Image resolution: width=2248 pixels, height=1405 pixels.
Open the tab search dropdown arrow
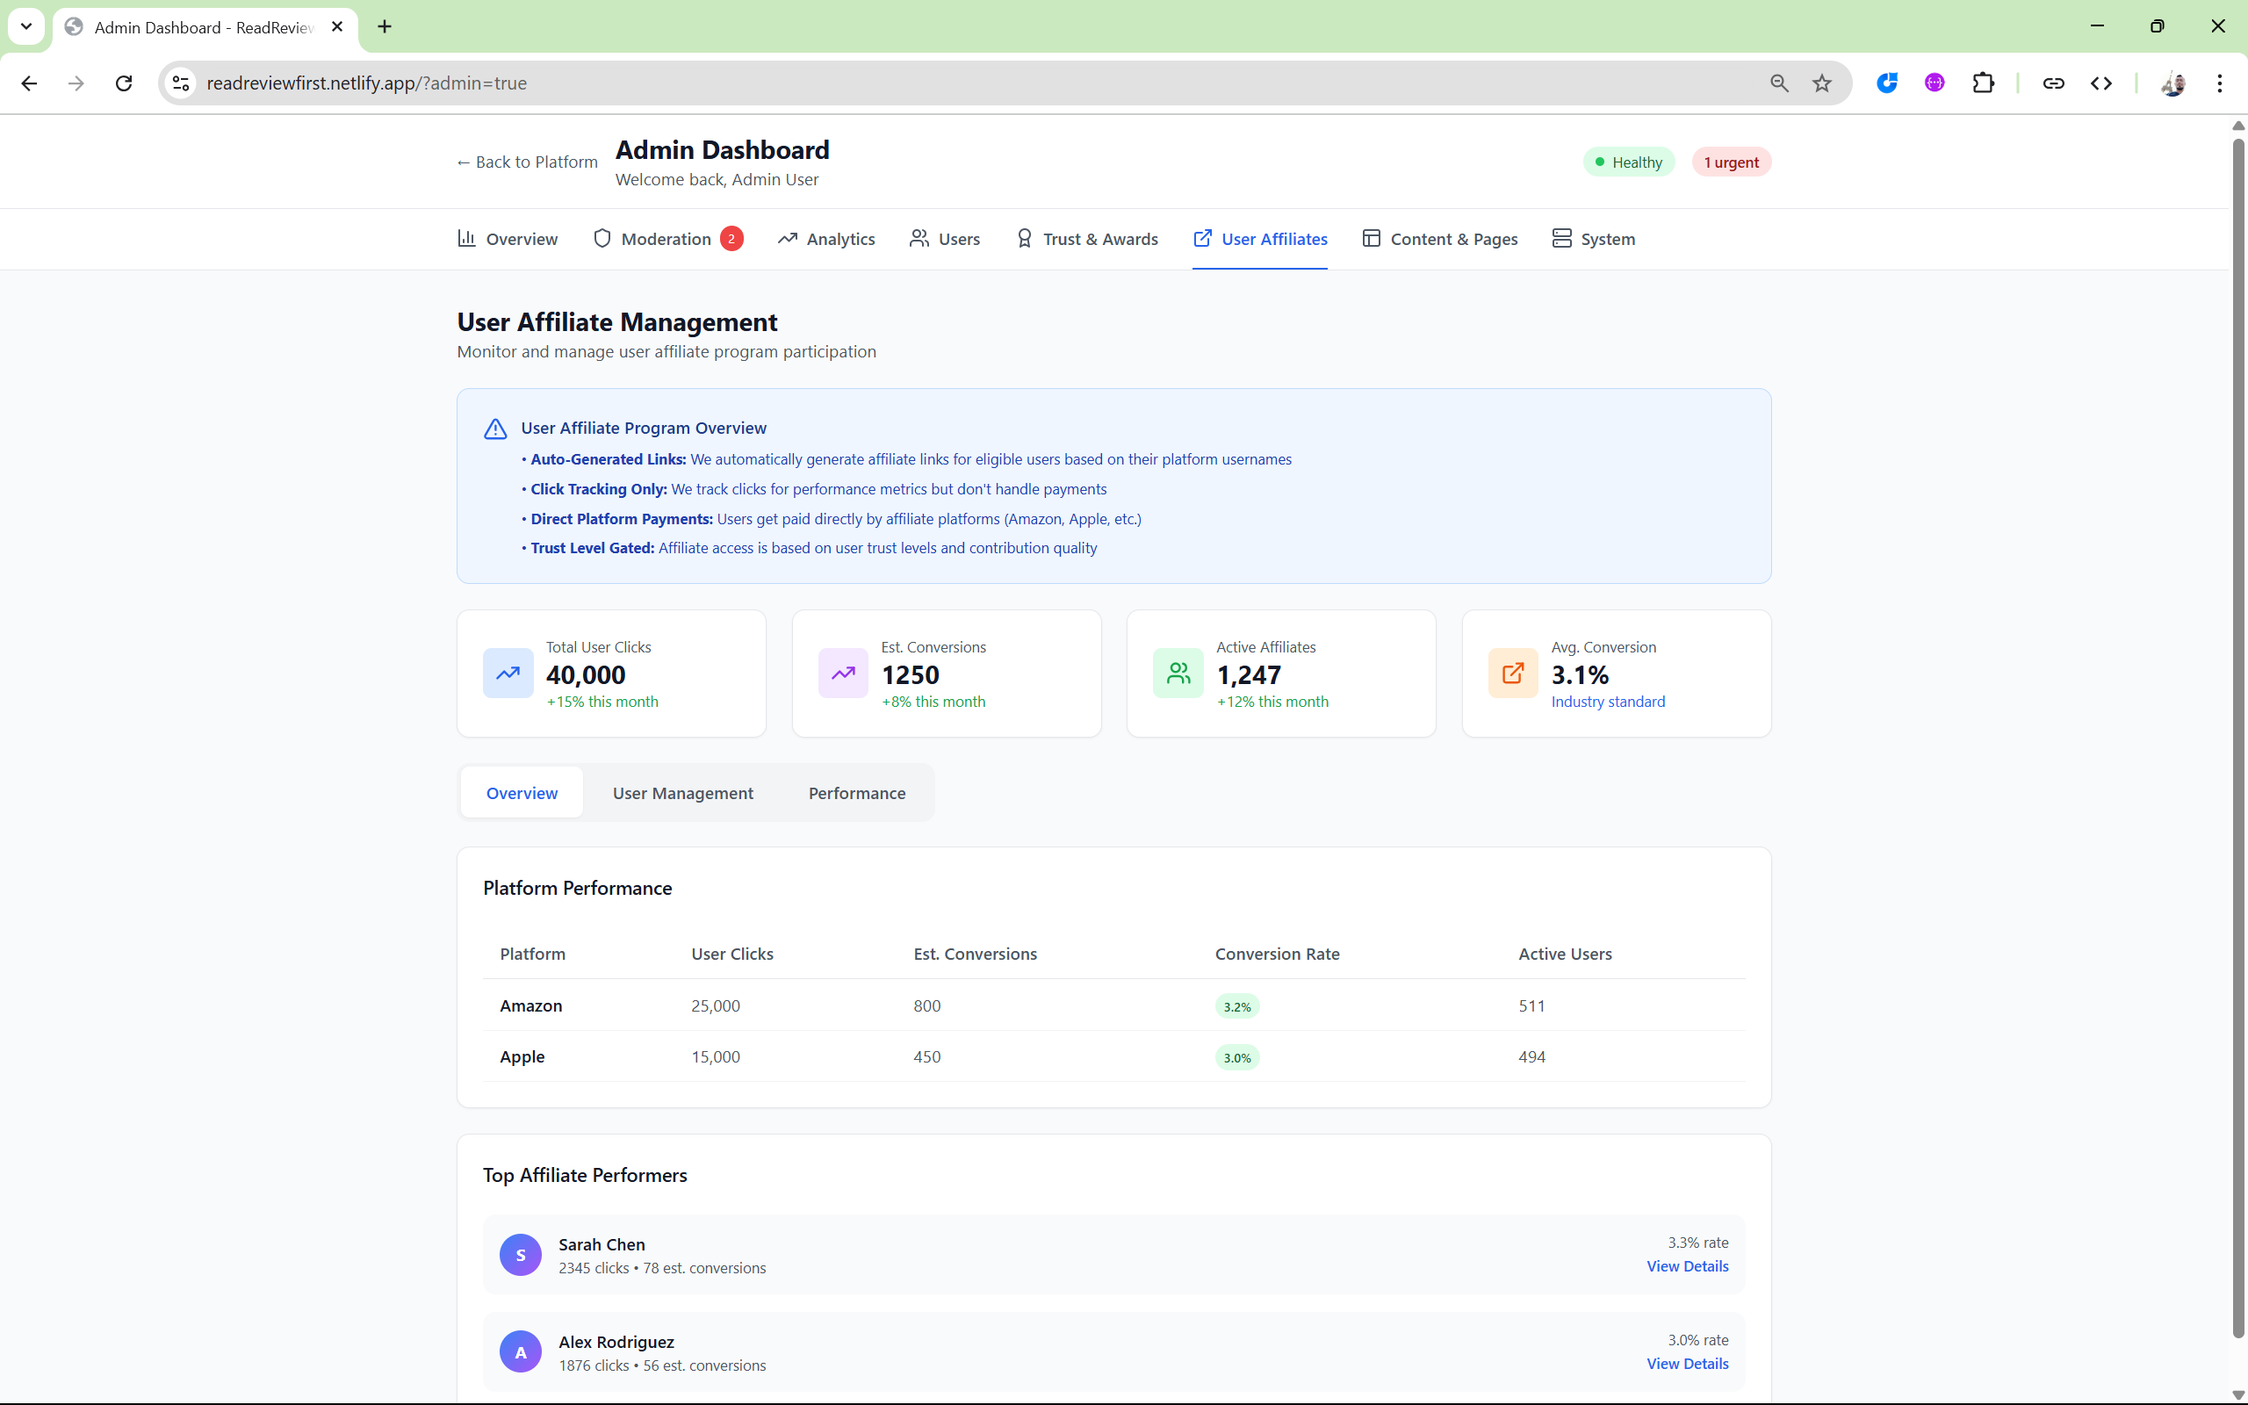point(26,26)
